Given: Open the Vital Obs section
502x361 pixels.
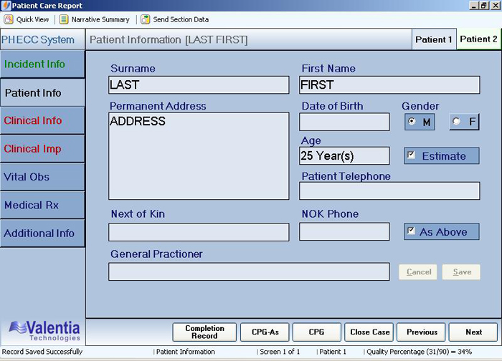Looking at the screenshot, I should click(x=42, y=177).
